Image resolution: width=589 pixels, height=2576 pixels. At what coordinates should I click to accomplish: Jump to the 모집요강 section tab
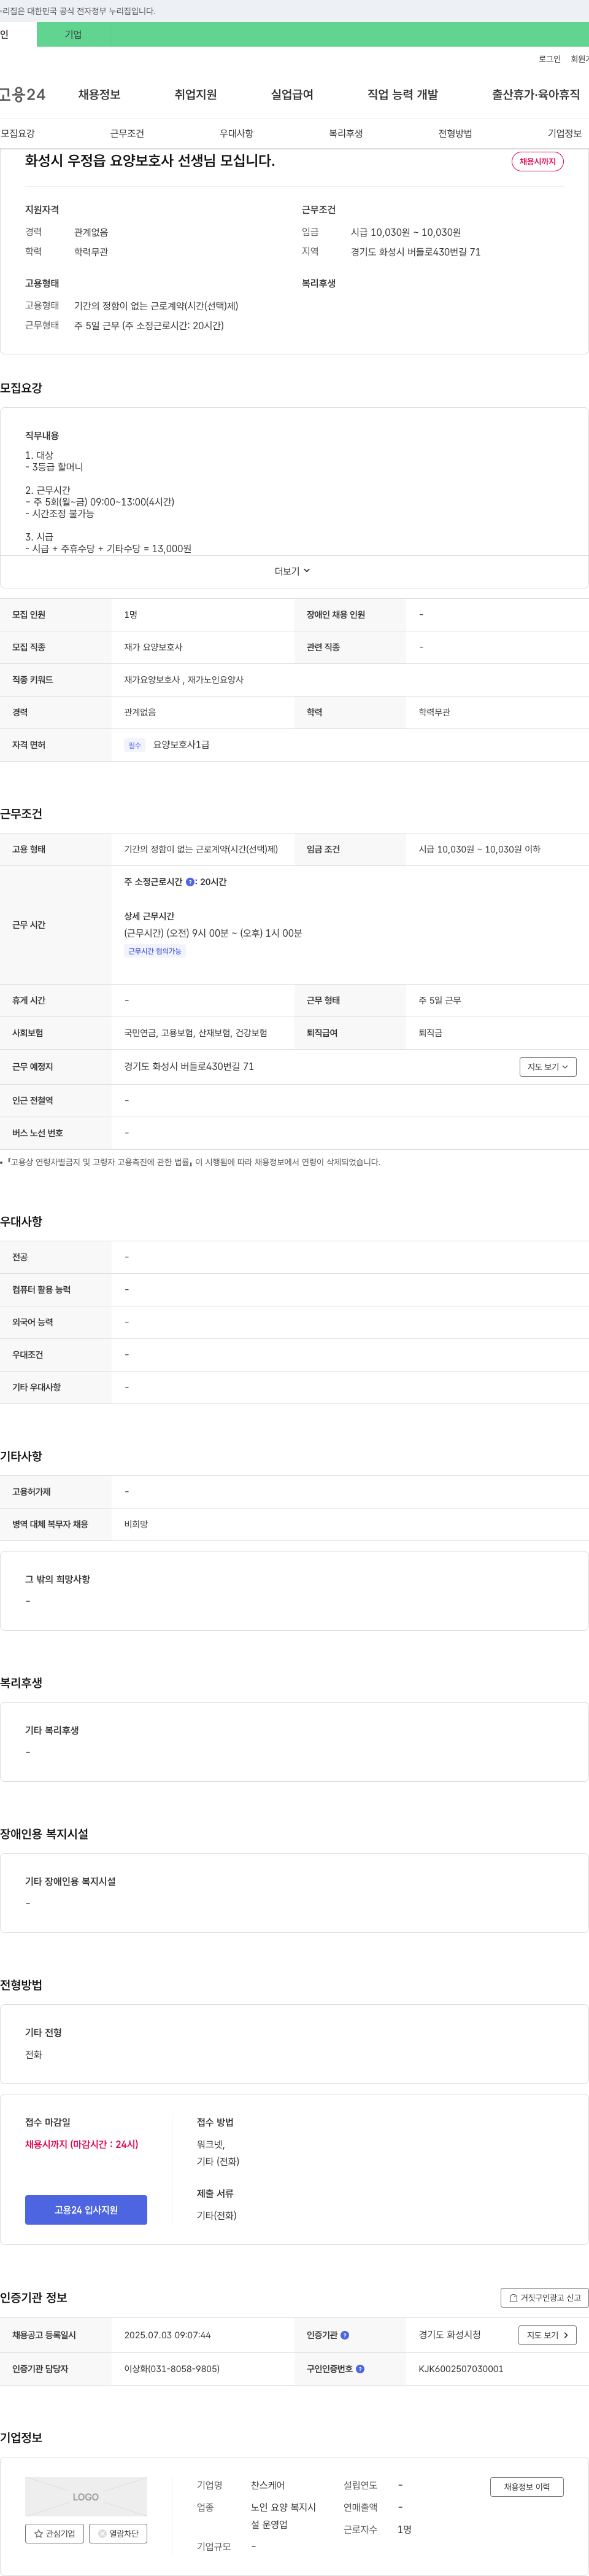[x=18, y=133]
